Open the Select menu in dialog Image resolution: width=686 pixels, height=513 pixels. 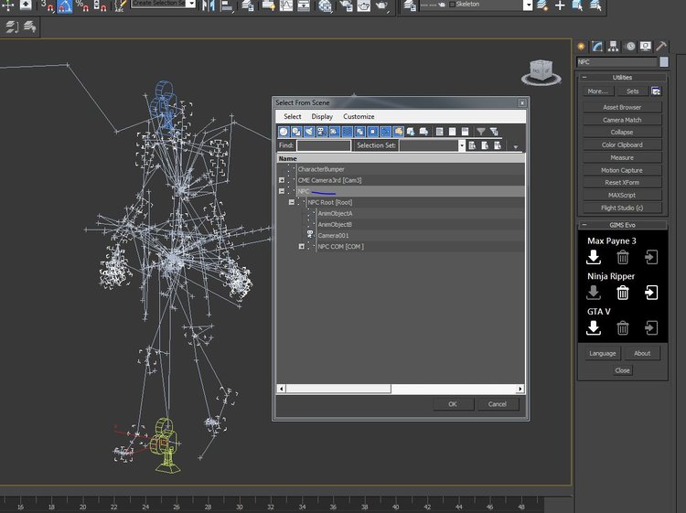click(x=293, y=117)
